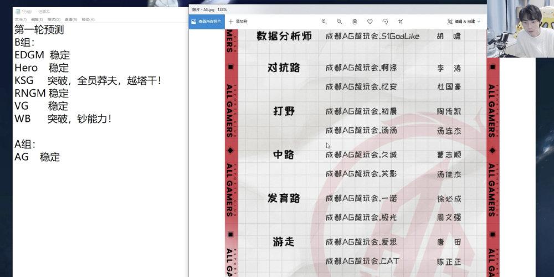554x277 pixels.
Task: Click the Photos title bar 'AG.jpg'
Action: pyautogui.click(x=209, y=10)
